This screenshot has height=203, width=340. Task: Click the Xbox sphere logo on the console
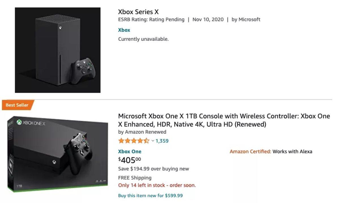click(x=61, y=28)
